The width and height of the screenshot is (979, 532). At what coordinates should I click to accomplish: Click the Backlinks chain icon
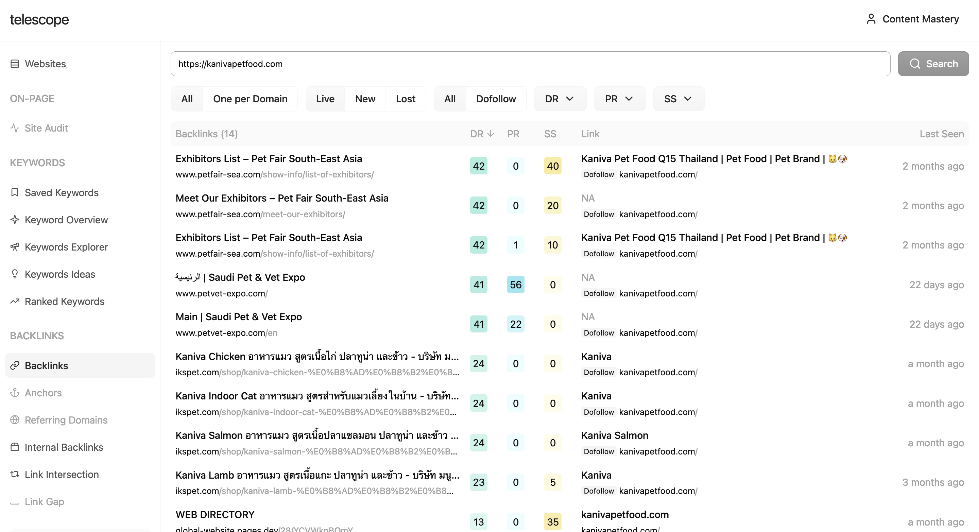(15, 365)
